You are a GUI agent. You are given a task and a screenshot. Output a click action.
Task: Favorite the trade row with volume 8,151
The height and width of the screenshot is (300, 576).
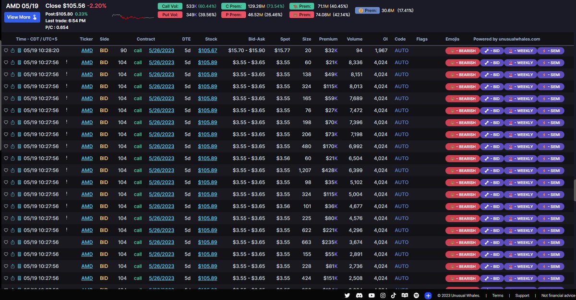pos(6,74)
